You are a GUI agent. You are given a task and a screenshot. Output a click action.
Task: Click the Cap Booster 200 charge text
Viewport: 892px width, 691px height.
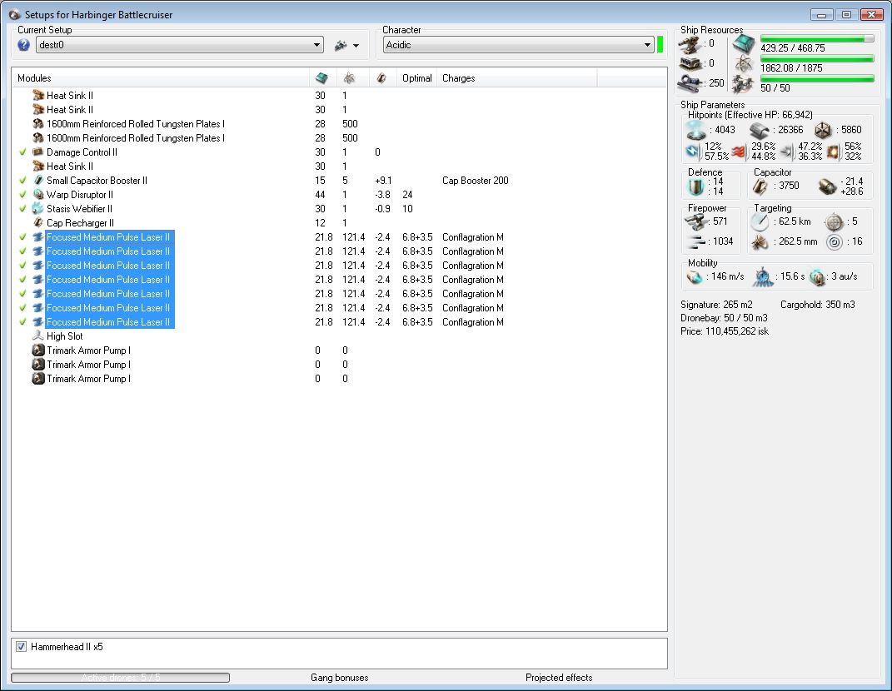pyautogui.click(x=475, y=181)
